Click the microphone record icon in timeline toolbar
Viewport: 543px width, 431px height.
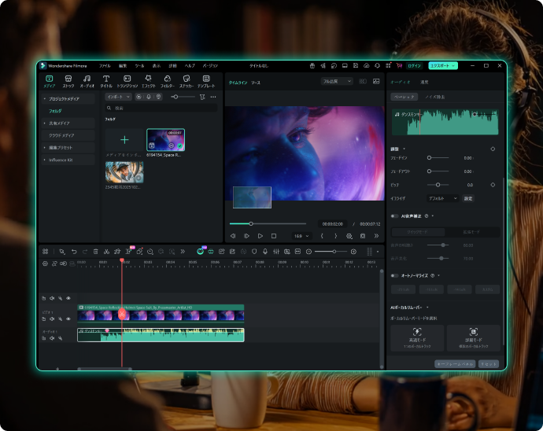[265, 252]
